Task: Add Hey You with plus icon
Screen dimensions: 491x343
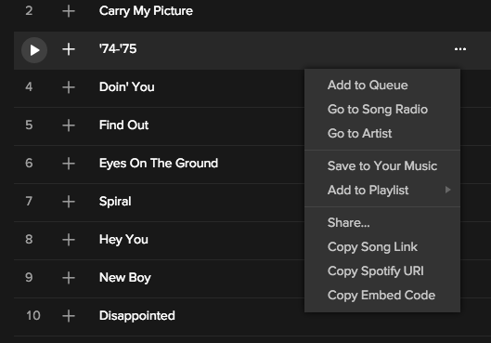Action: 69,240
